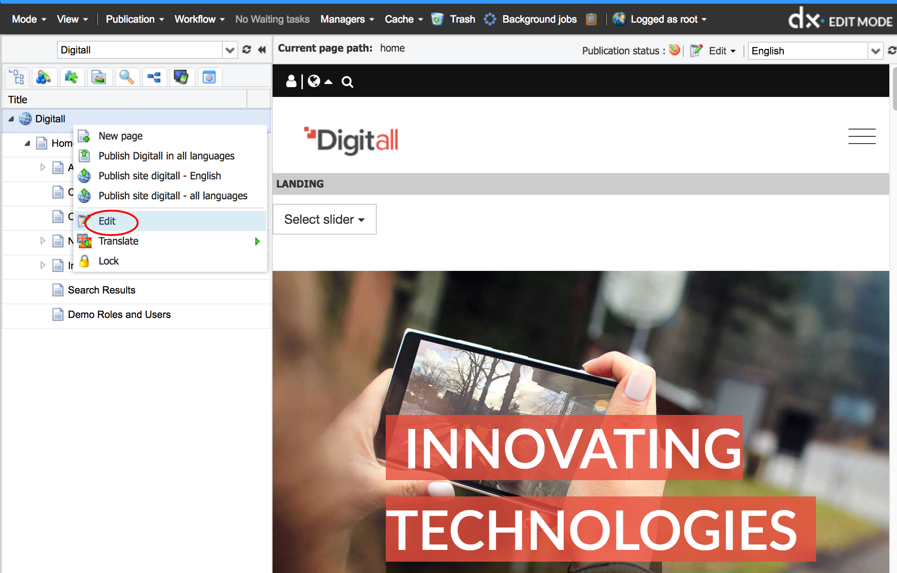Open the Select slider dropdown
The width and height of the screenshot is (897, 573).
pos(324,219)
